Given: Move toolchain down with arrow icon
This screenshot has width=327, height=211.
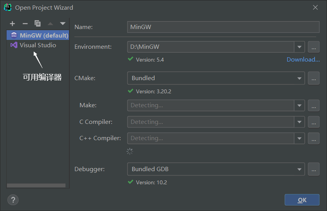Looking at the screenshot, I should tap(63, 24).
